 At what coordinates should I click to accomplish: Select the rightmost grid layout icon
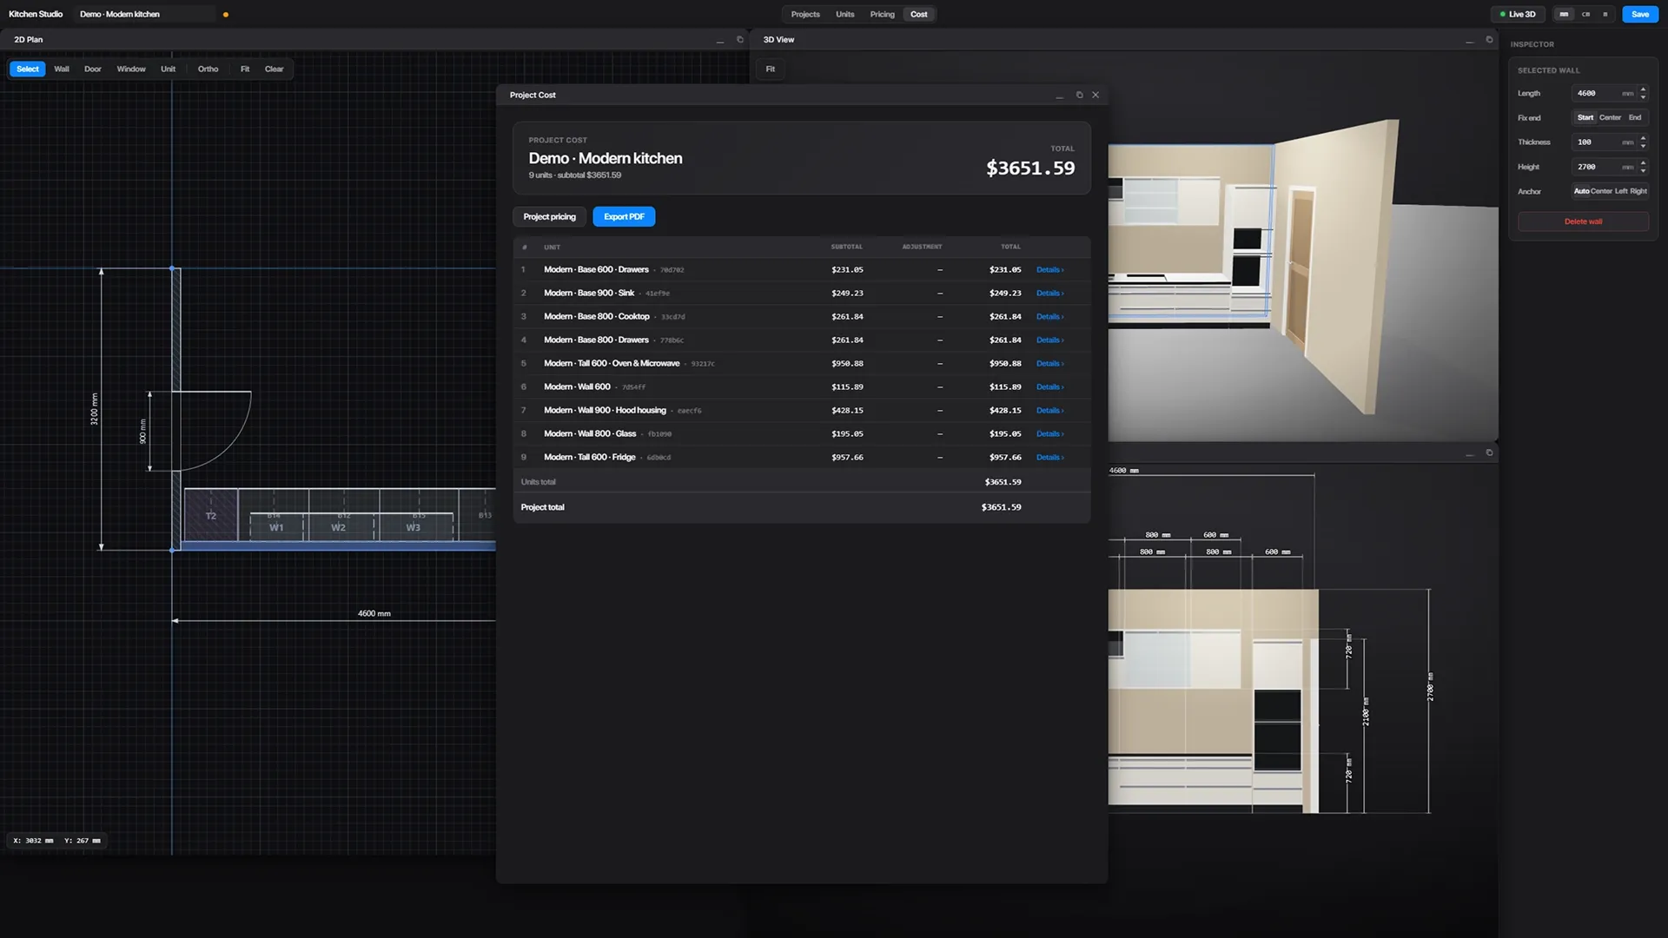pos(1605,14)
